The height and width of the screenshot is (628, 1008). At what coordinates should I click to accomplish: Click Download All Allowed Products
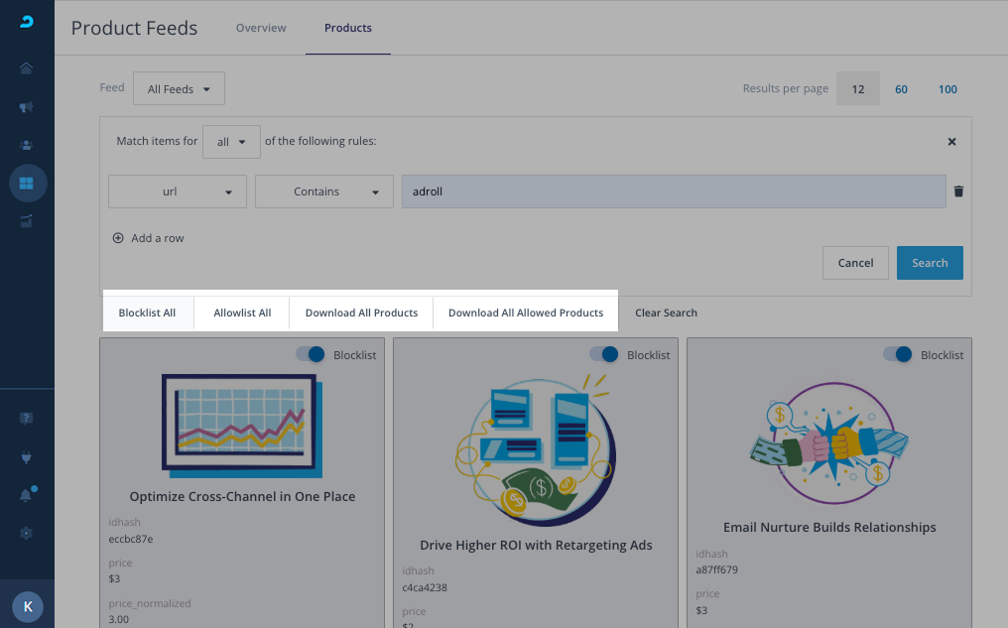tap(526, 313)
